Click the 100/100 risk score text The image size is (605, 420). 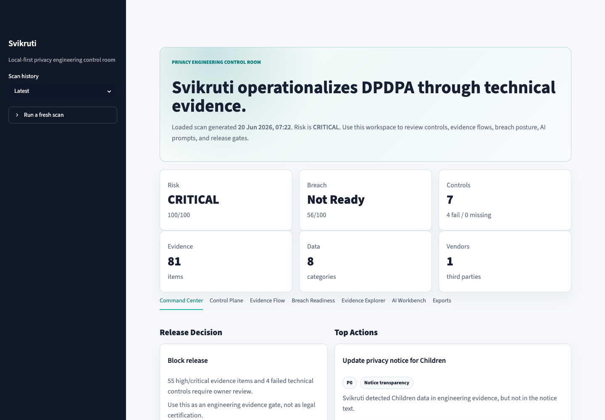(x=179, y=215)
